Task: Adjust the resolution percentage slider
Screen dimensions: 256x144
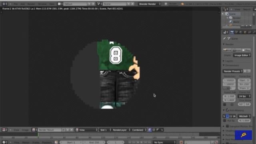Action: (x=229, y=88)
